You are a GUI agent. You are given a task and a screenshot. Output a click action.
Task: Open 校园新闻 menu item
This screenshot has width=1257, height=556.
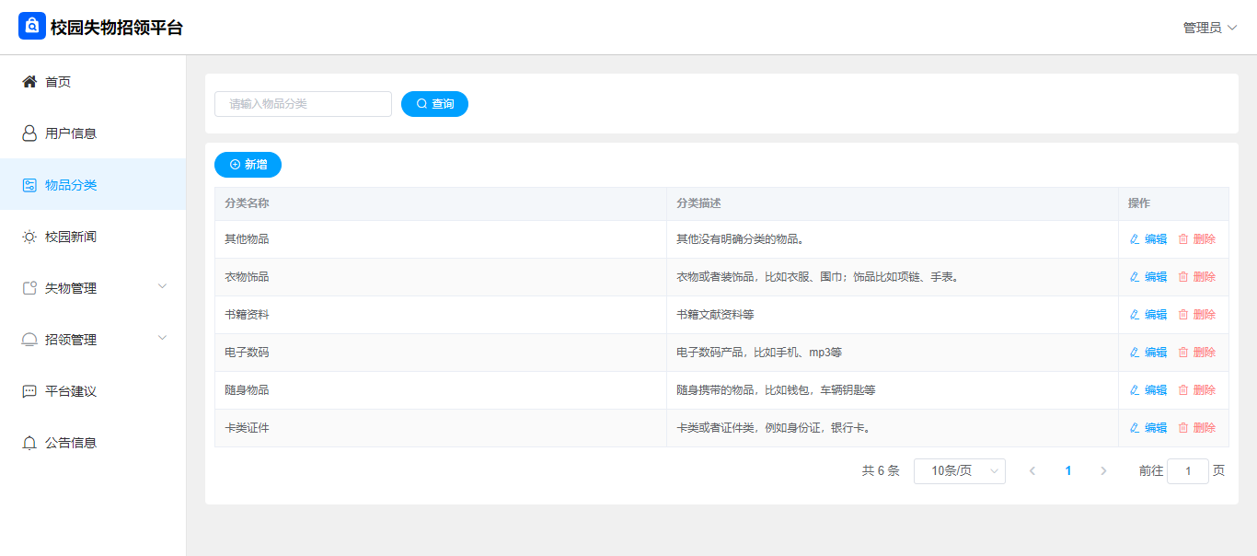[x=71, y=237]
